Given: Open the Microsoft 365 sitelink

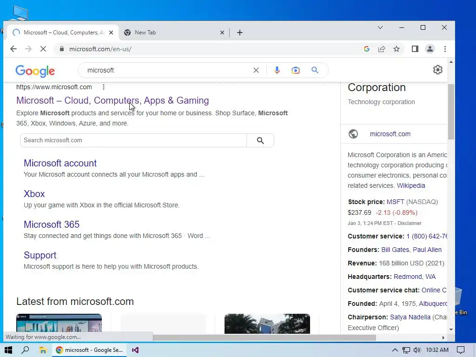Looking at the screenshot, I should [x=52, y=225].
